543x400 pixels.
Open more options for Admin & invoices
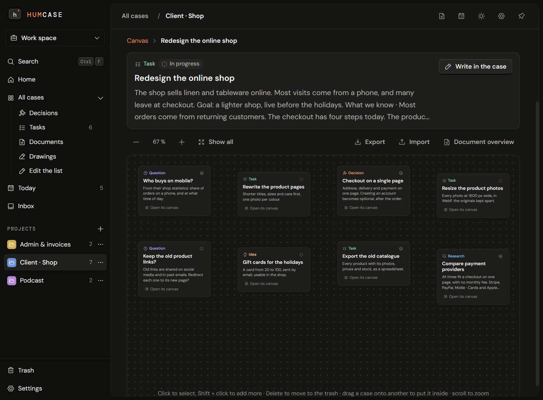coord(100,244)
